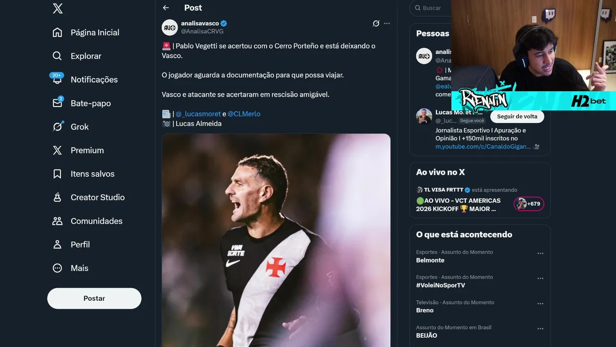Open the Notificações bell icon

[x=57, y=80]
